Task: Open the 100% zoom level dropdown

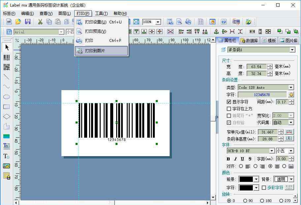Action: point(158,22)
